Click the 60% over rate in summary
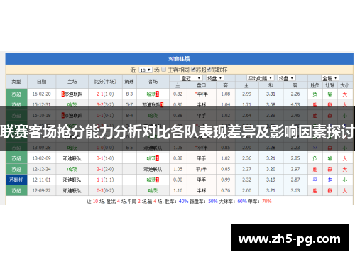This screenshot has height=257, width=355. pyautogui.click(x=242, y=202)
